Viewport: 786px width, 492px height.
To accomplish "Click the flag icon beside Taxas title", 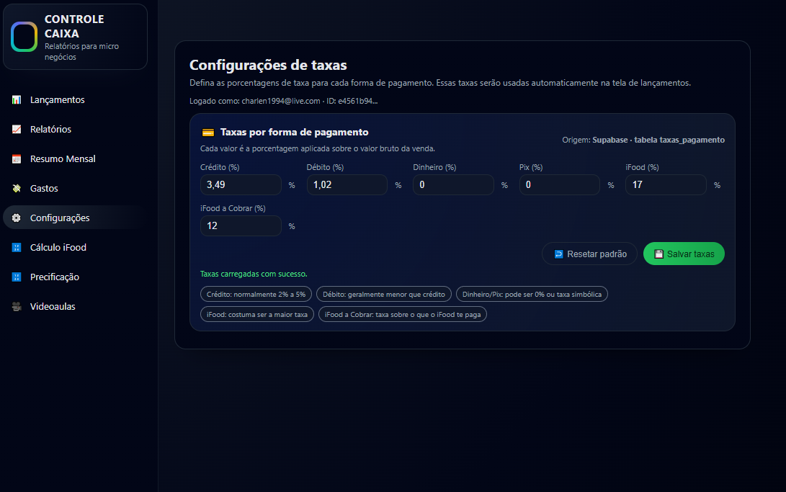I will 208,133.
